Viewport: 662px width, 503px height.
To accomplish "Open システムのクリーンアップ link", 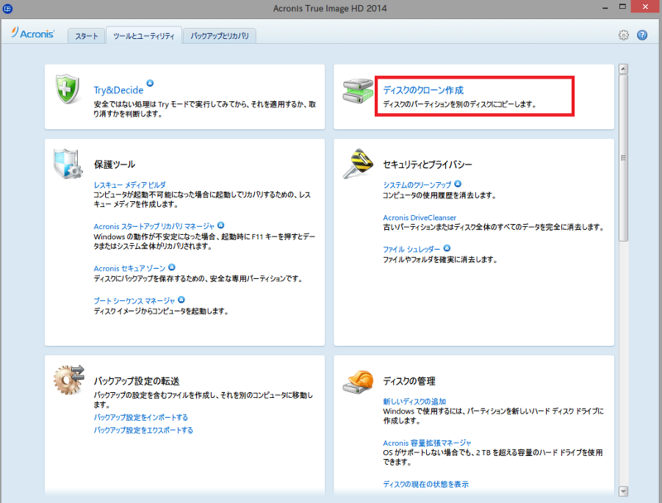I will [x=417, y=184].
